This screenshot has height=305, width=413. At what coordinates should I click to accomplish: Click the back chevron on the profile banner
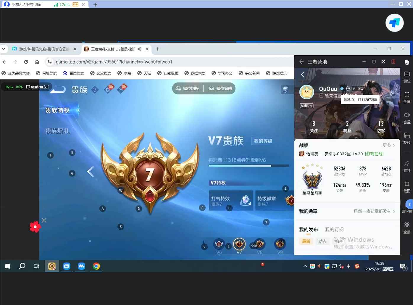[302, 75]
